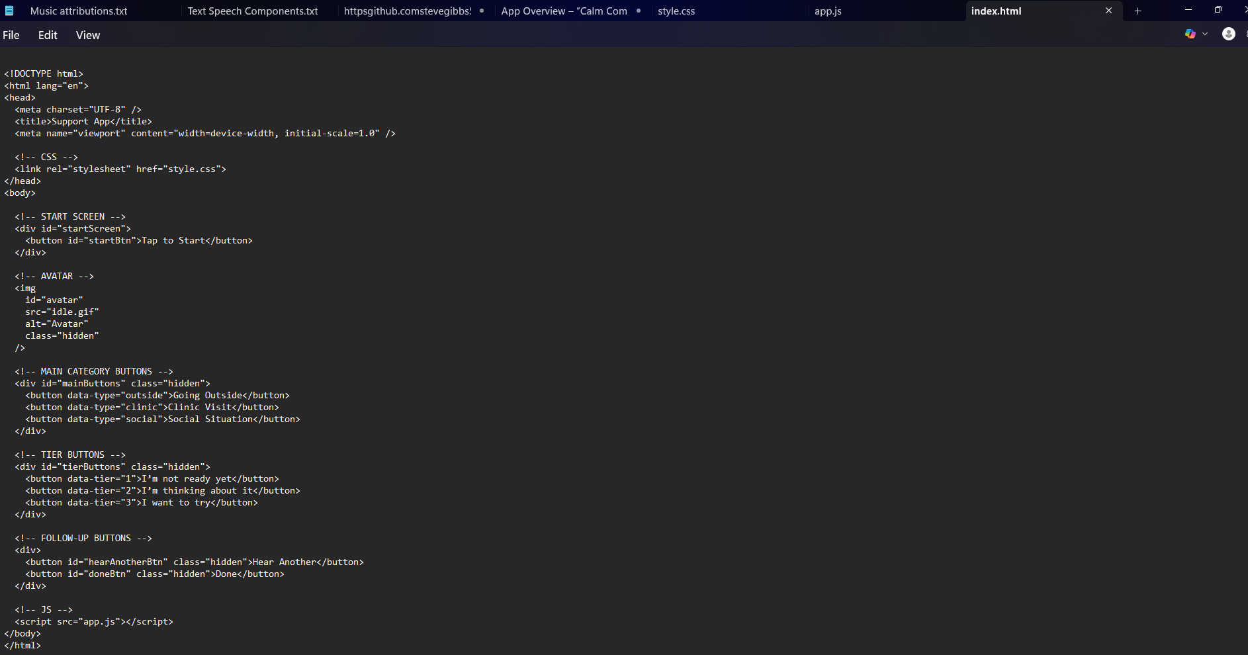Click the closing </html> tag
The image size is (1248, 655).
point(22,645)
